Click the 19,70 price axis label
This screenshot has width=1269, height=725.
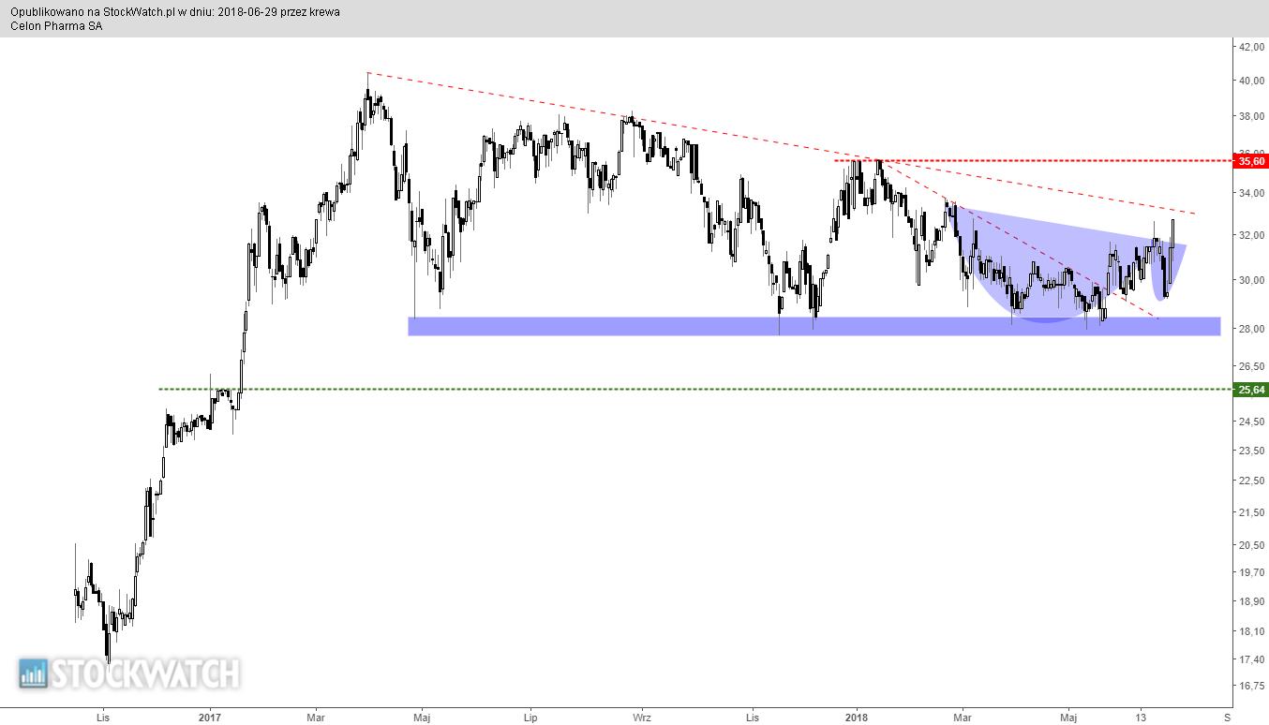click(x=1251, y=572)
